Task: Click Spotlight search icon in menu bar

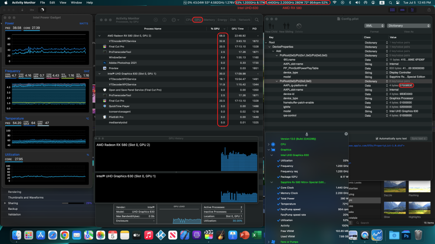Action: point(390,3)
